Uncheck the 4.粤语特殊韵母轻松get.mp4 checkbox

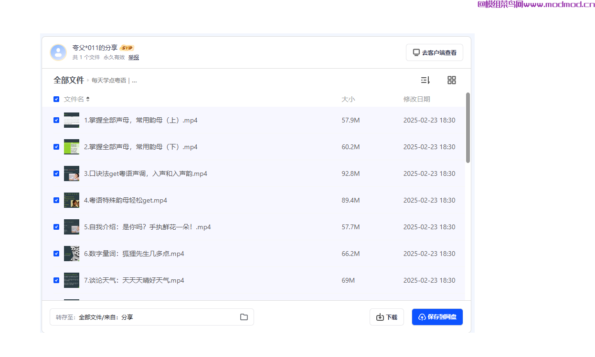click(56, 200)
